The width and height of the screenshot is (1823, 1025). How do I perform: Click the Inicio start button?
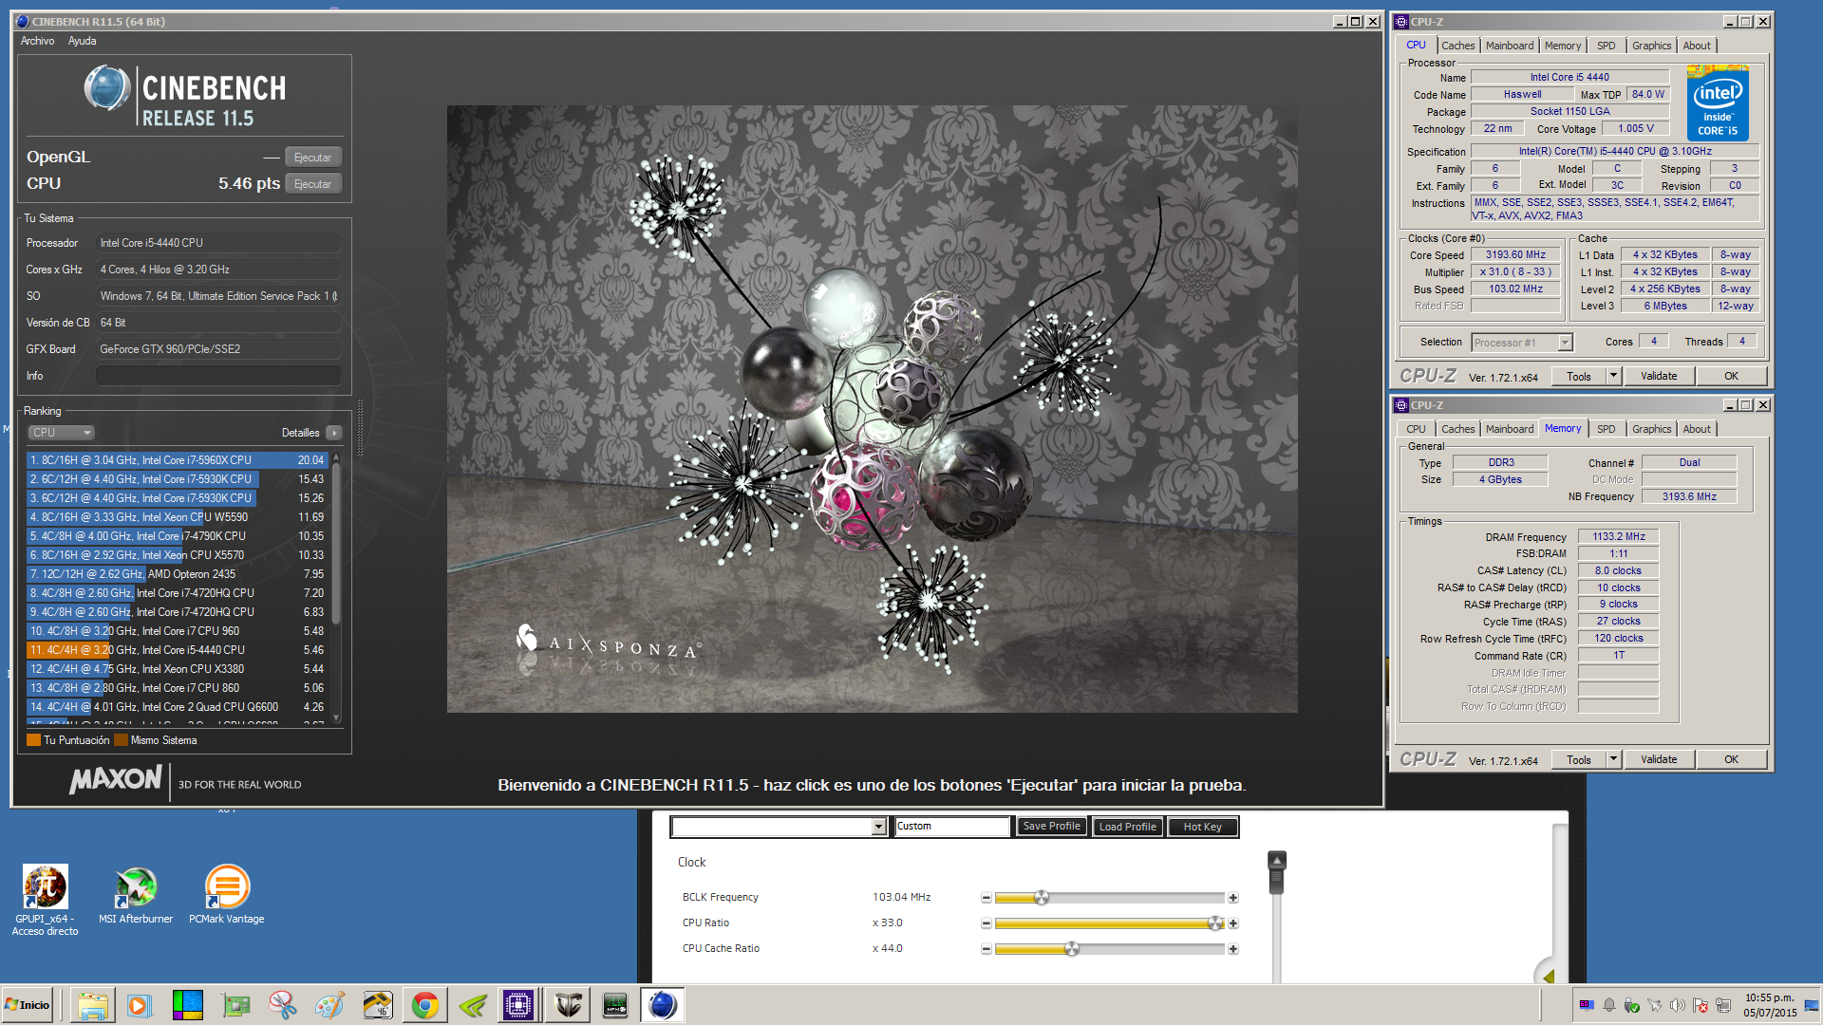pyautogui.click(x=28, y=1005)
